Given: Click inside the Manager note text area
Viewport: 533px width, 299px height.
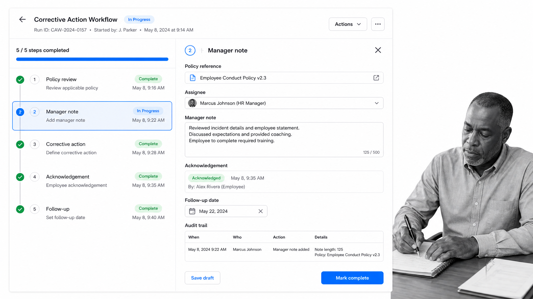Looking at the screenshot, I should 284,140.
